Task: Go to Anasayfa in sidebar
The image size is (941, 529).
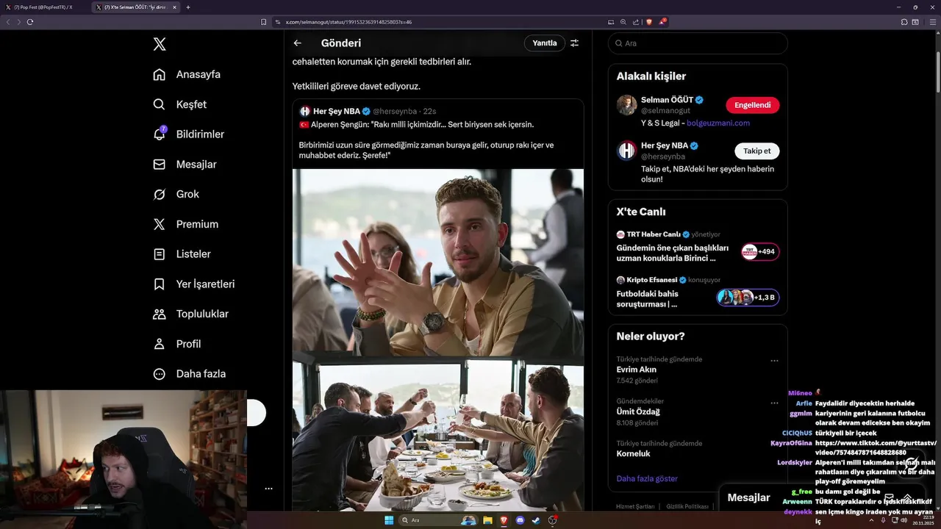Action: click(187, 74)
